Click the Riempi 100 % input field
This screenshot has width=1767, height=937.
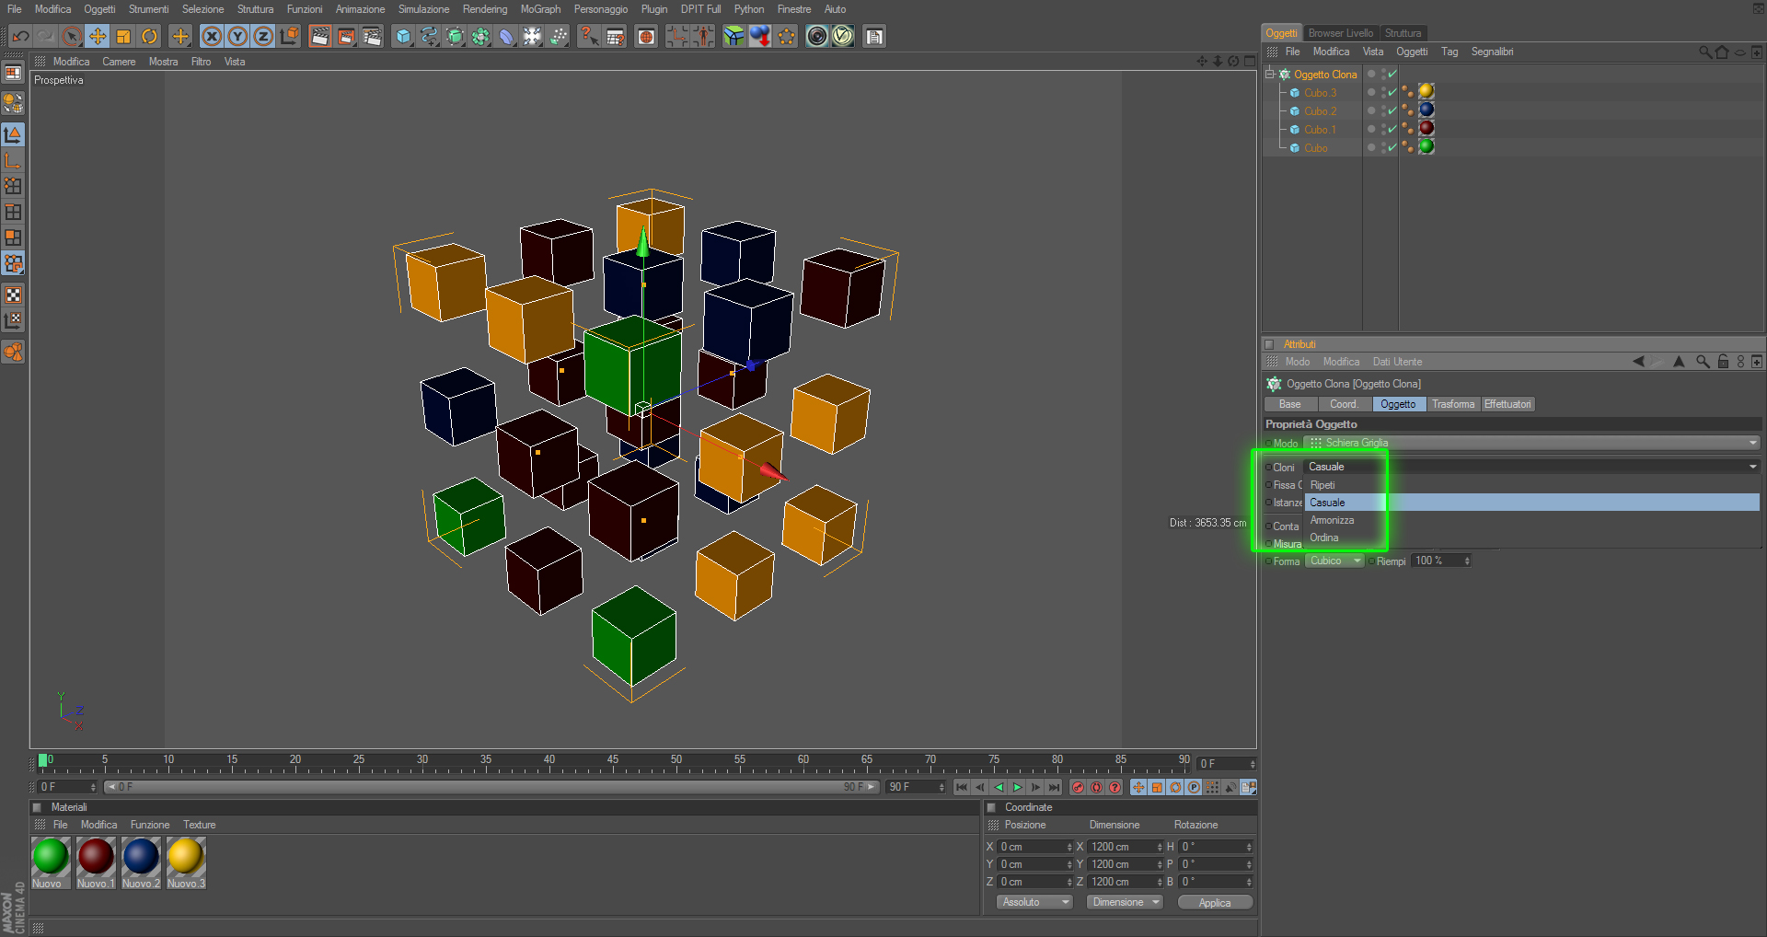click(x=1442, y=561)
